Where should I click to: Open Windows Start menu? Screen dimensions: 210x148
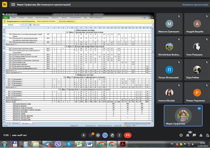click(4, 144)
